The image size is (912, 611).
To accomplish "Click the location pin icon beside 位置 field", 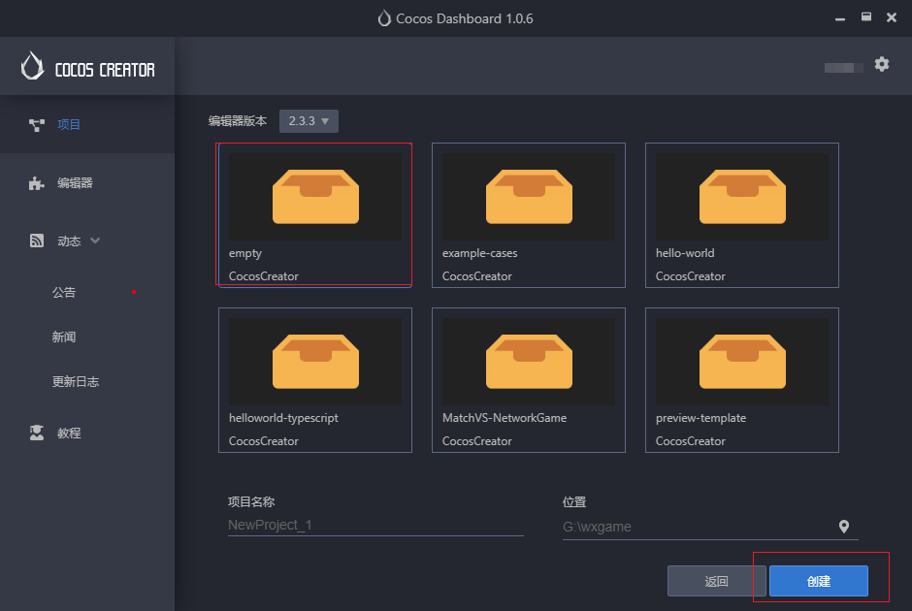I will [844, 527].
